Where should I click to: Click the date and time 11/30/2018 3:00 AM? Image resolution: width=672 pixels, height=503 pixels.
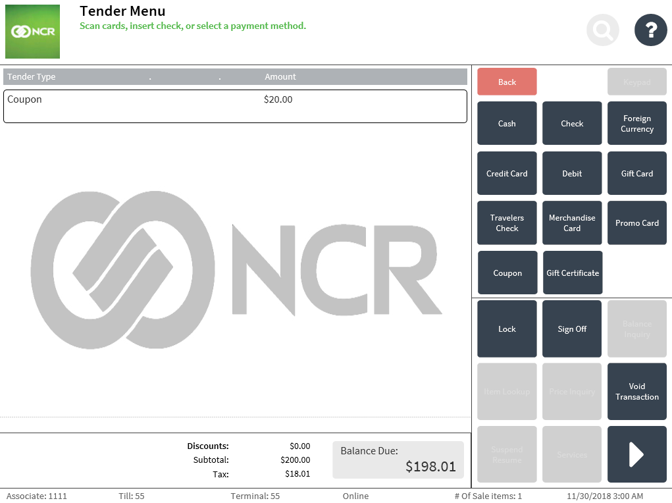coord(605,496)
